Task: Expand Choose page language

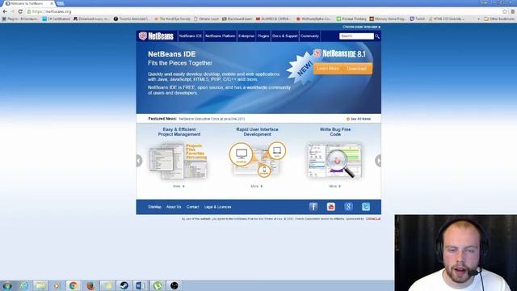Action: pos(361,27)
